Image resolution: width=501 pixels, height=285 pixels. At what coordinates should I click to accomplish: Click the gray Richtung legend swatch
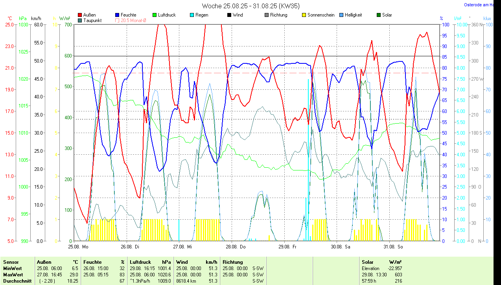(266, 15)
